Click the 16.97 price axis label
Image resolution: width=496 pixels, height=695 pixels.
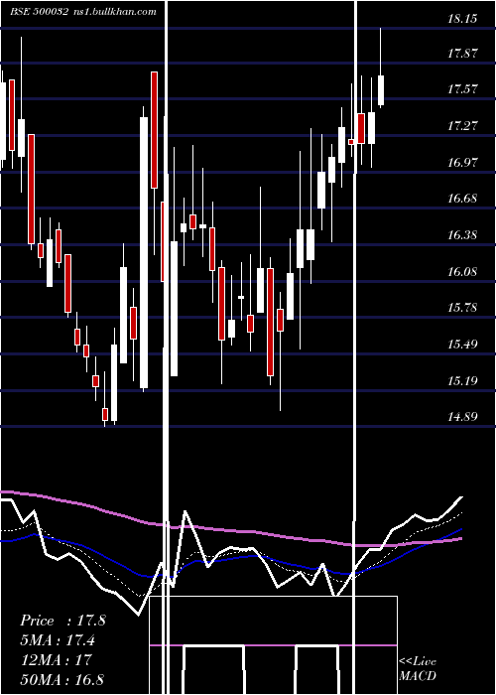462,163
